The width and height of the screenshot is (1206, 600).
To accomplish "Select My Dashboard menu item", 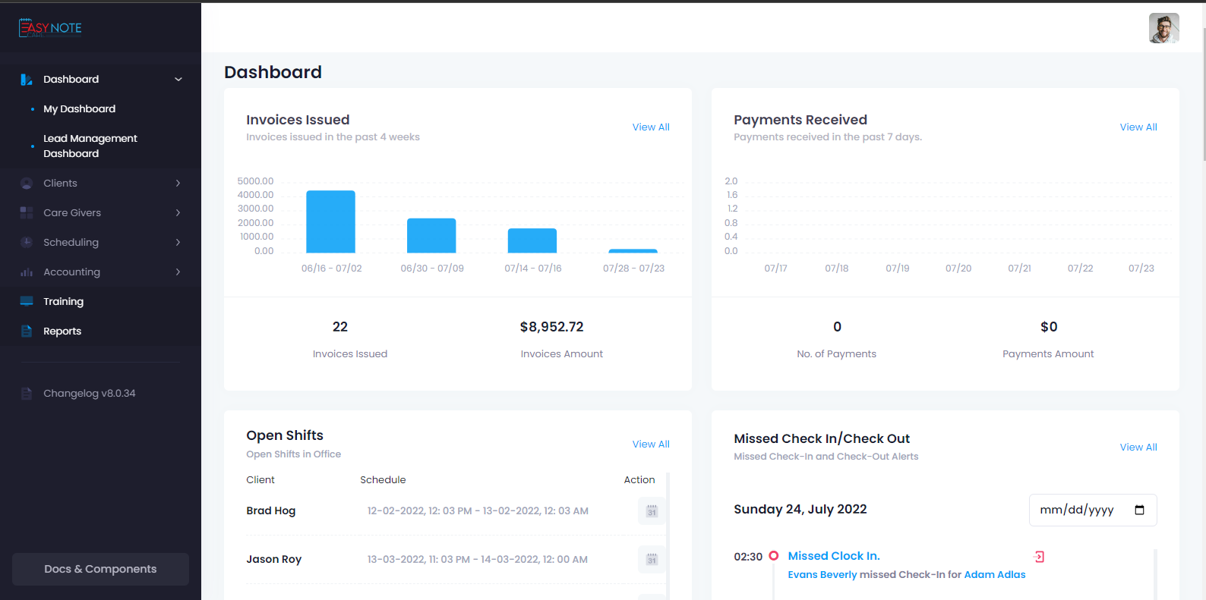I will tap(79, 109).
